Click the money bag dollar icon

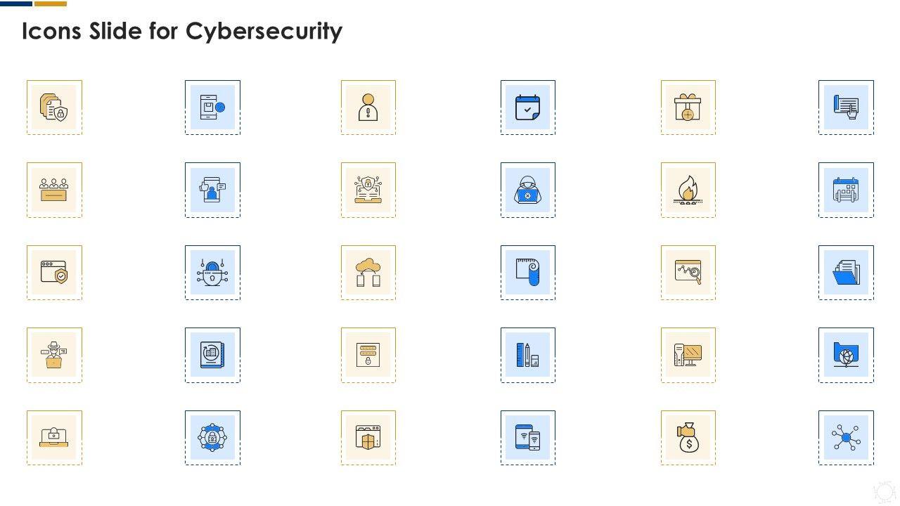(x=688, y=438)
